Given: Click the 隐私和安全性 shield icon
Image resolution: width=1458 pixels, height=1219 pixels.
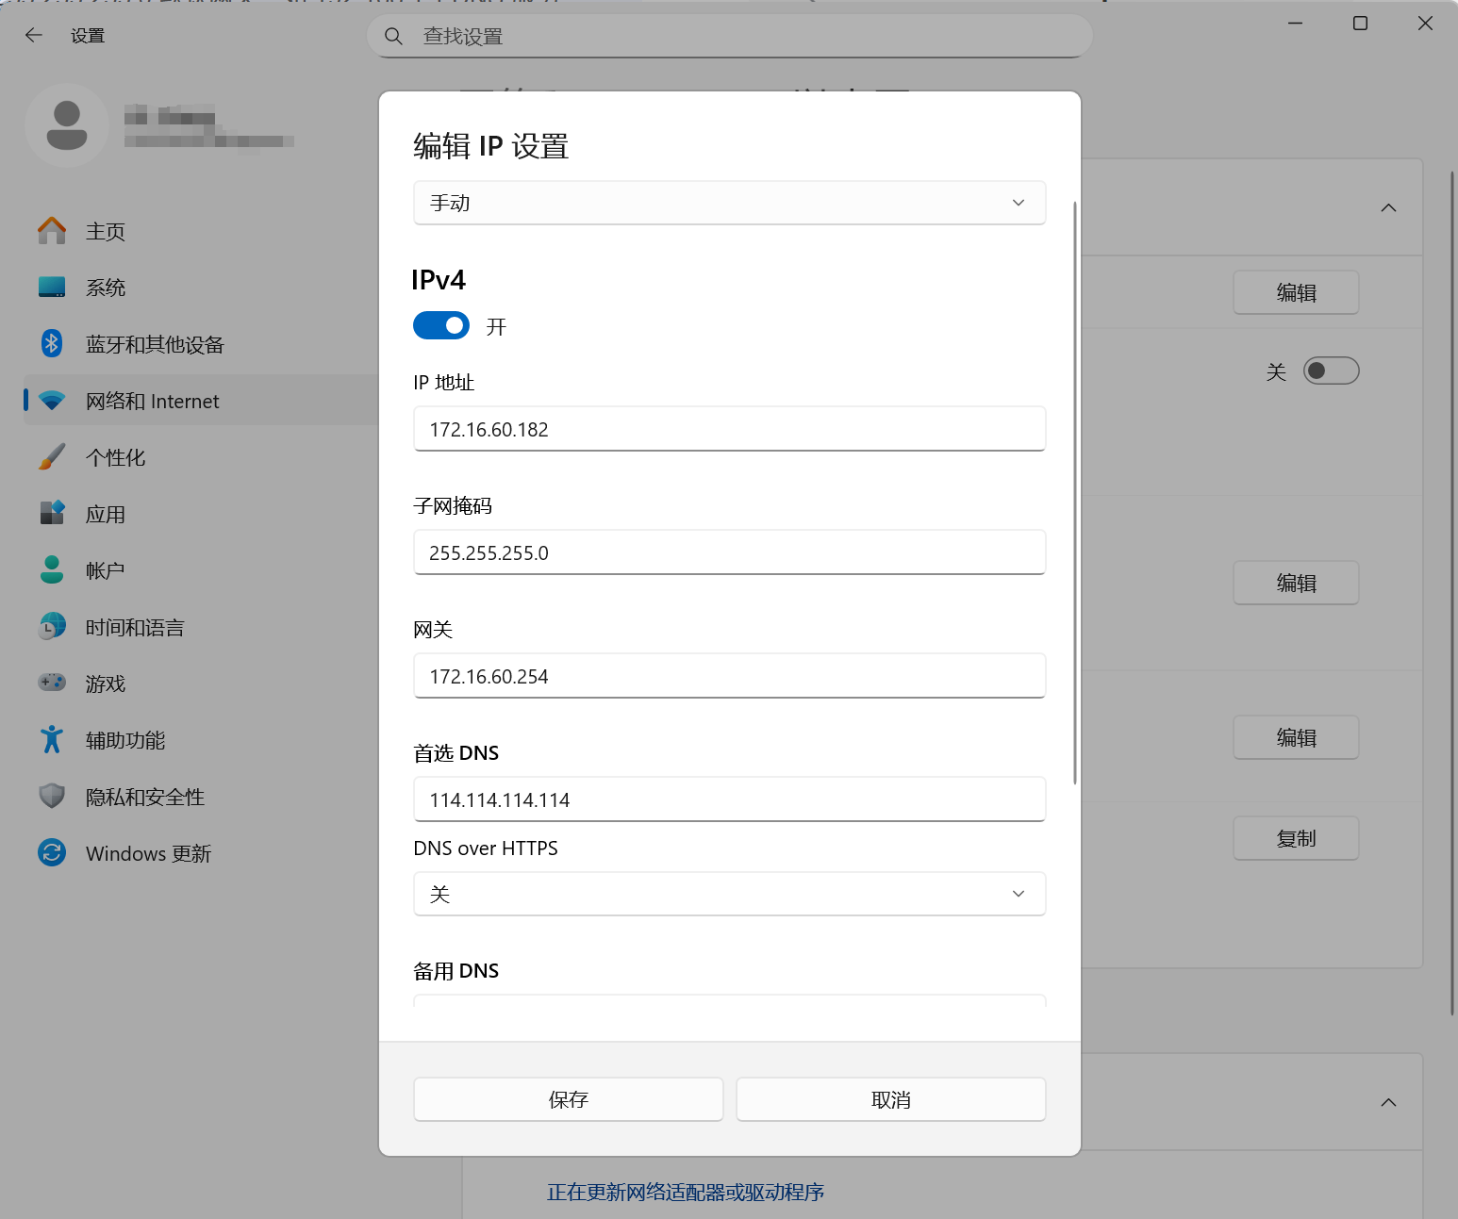Looking at the screenshot, I should [52, 797].
